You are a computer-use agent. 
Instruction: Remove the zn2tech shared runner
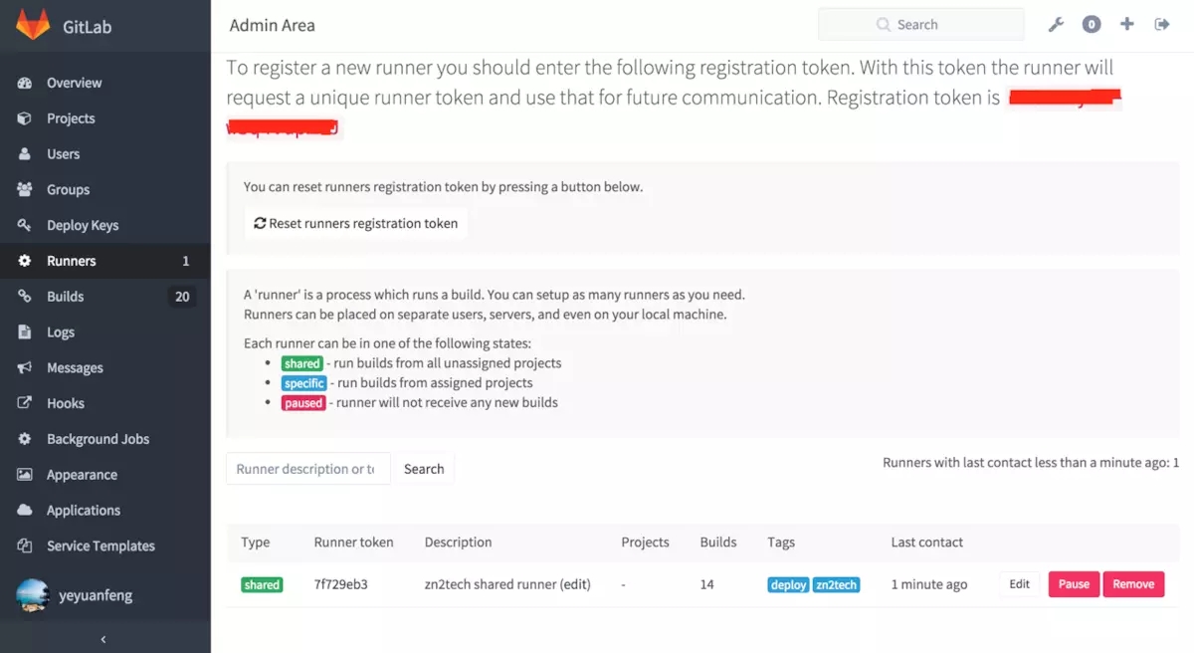click(1132, 584)
